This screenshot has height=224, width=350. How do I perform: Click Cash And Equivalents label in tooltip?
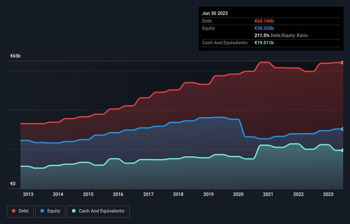point(225,43)
